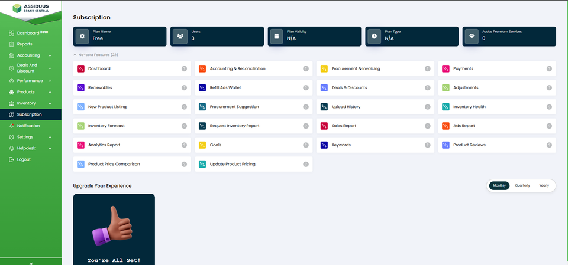The width and height of the screenshot is (568, 265).
Task: Click the You're All Set thumbs-up card
Action: tap(114, 229)
